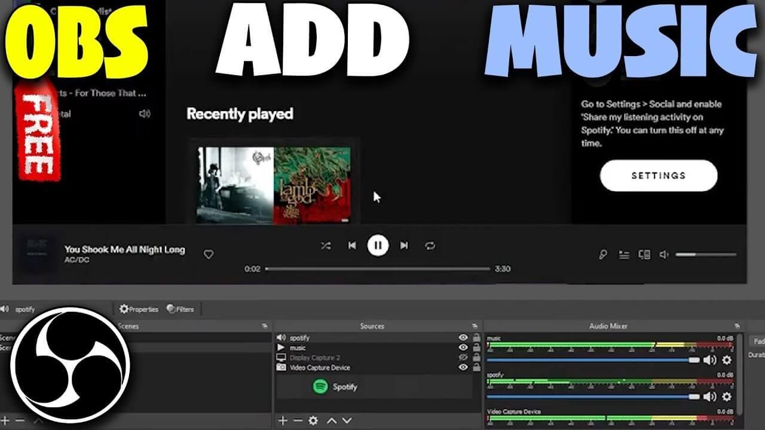Add a new scene with the plus icon
765x430 pixels.
[5, 421]
